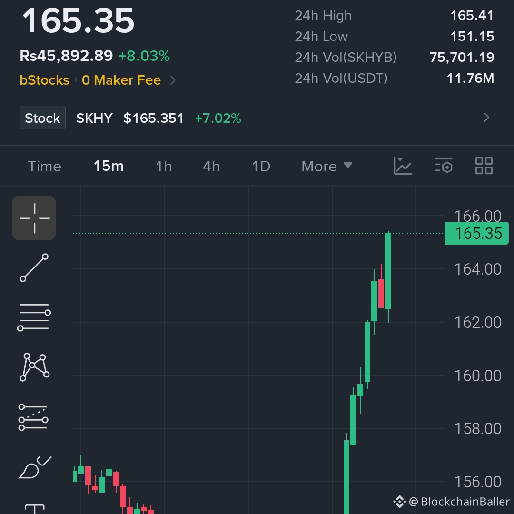Select the horizontal parallel lines tool
Viewport: 514px width, 514px height.
[x=34, y=317]
